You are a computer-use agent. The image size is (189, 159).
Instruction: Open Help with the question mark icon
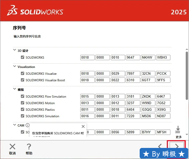(29, 146)
